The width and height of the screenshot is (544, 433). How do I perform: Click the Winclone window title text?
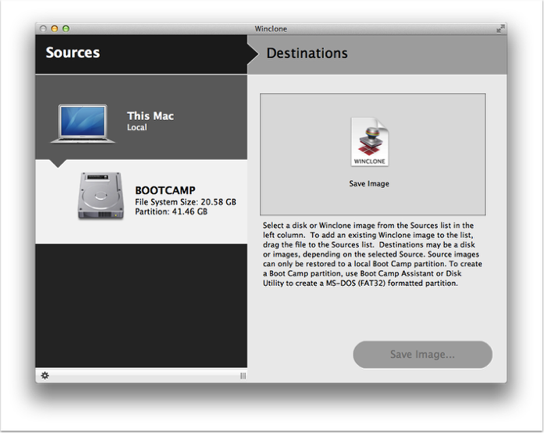271,29
